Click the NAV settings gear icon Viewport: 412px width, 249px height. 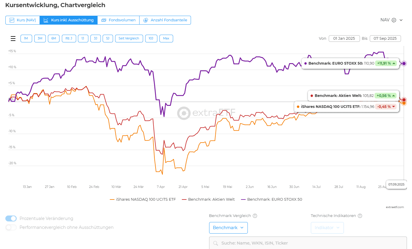tap(394, 20)
